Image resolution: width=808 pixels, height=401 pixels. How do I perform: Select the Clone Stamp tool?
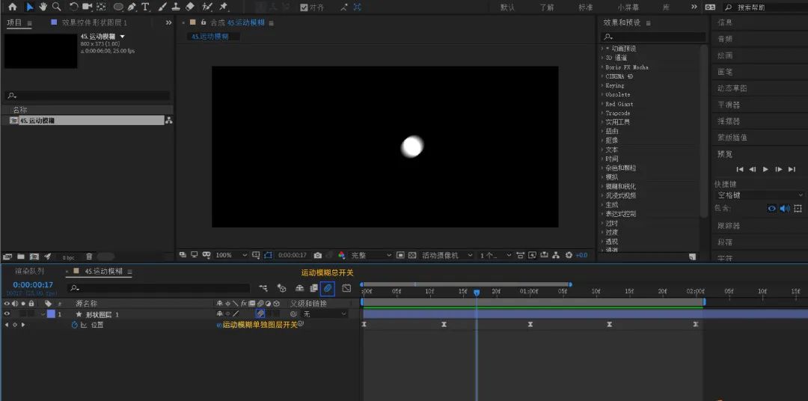point(176,7)
